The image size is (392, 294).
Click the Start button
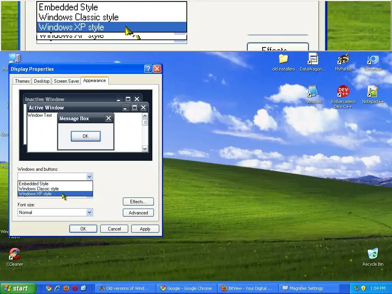pyautogui.click(x=18, y=288)
